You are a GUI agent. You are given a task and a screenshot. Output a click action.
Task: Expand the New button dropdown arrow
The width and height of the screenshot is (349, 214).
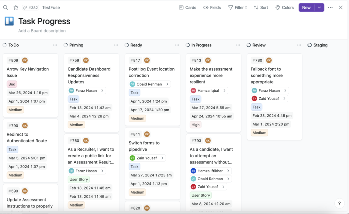click(x=319, y=8)
